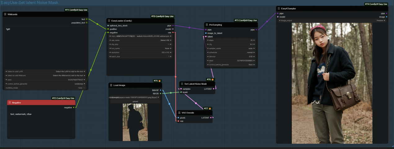The image size is (394, 149).
Task: Open the image_output dropdown in EasyKSampler
Action: click(332, 20)
